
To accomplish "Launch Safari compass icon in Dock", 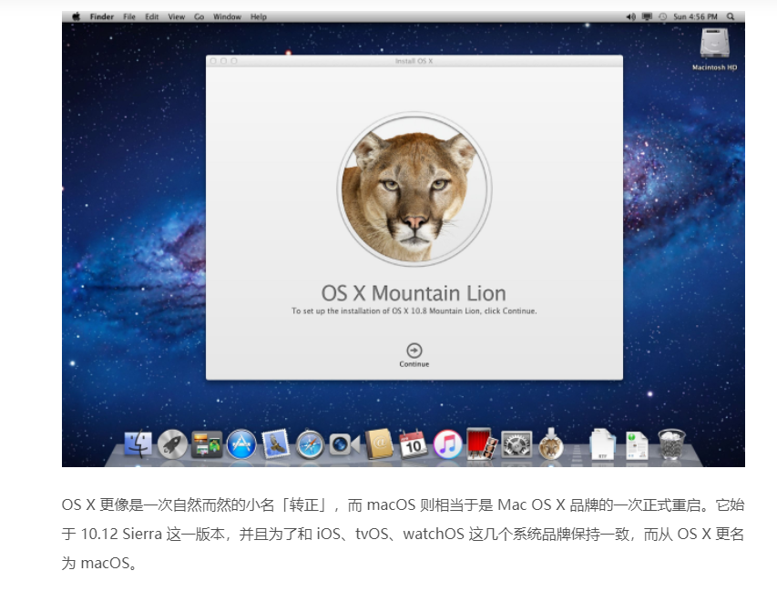I will click(310, 444).
